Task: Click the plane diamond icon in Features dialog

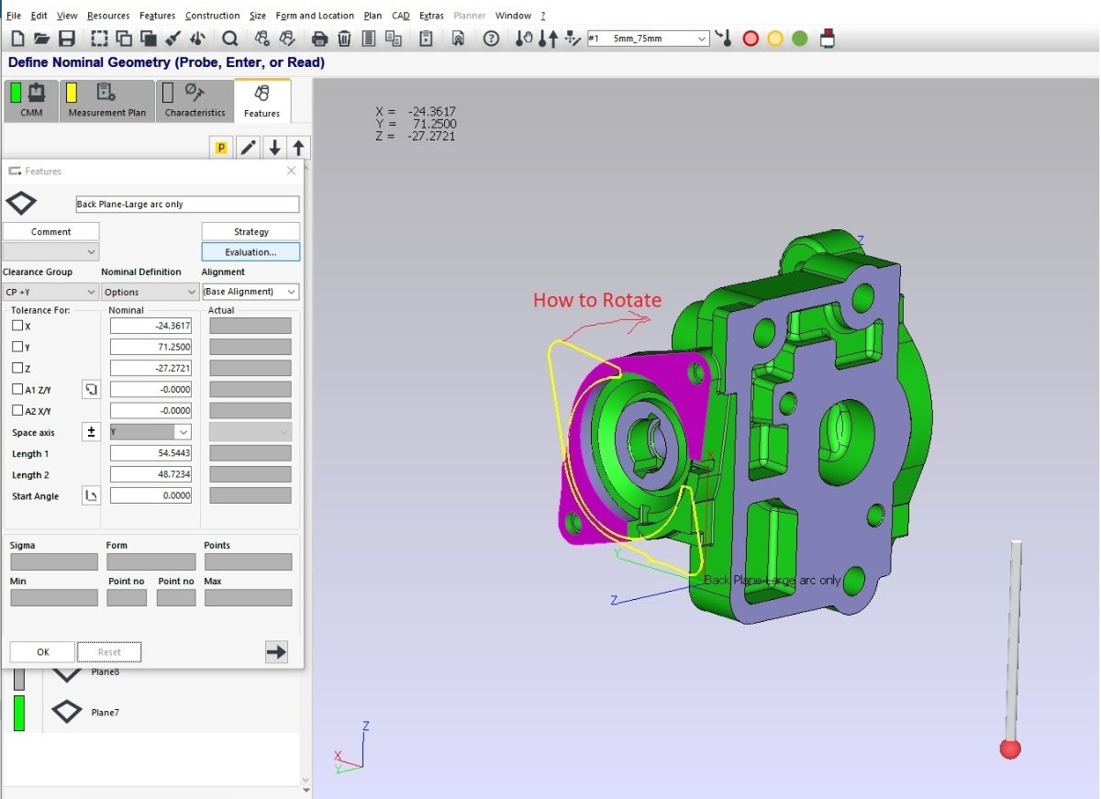Action: point(21,203)
